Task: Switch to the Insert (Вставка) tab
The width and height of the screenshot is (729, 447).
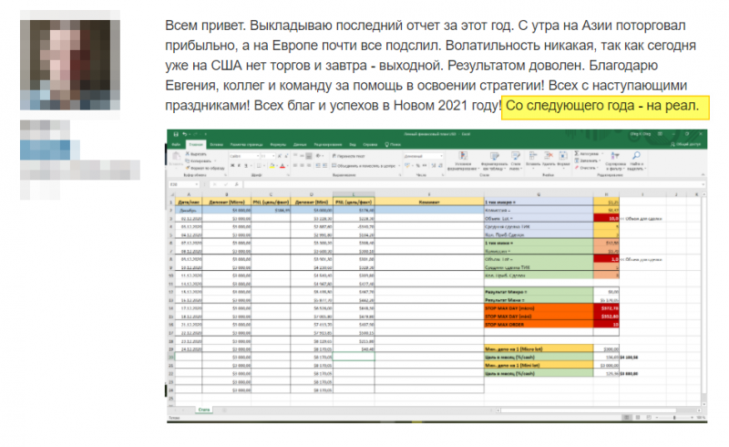Action: coord(217,144)
